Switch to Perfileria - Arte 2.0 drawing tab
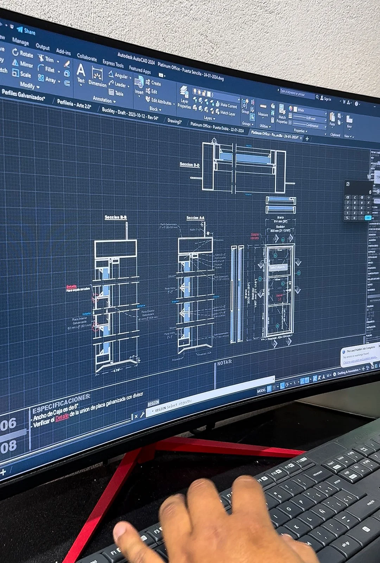The width and height of the screenshot is (380, 563). point(74,104)
